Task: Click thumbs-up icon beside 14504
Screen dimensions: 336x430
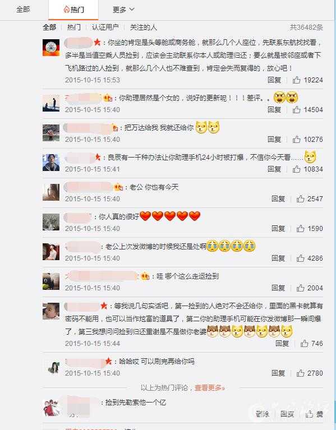Action: pos(296,110)
